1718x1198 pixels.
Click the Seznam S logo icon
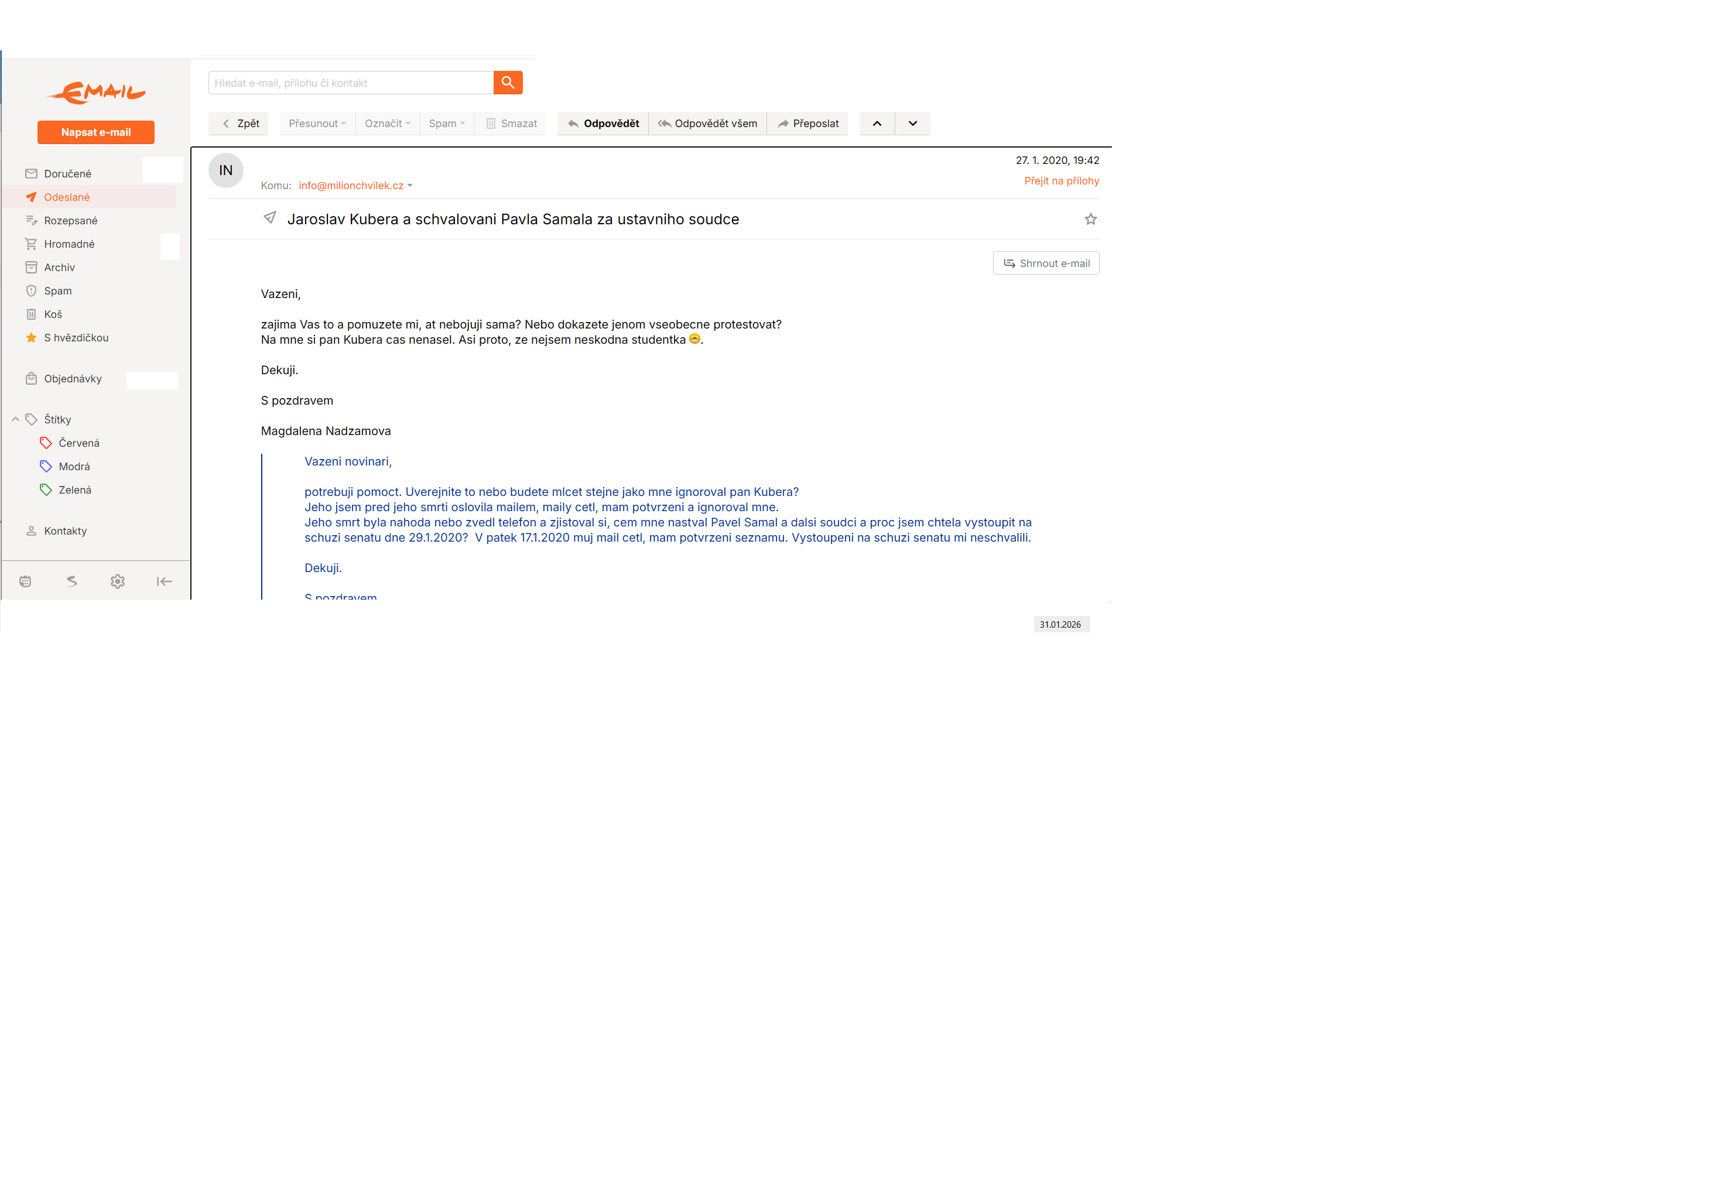[x=72, y=581]
